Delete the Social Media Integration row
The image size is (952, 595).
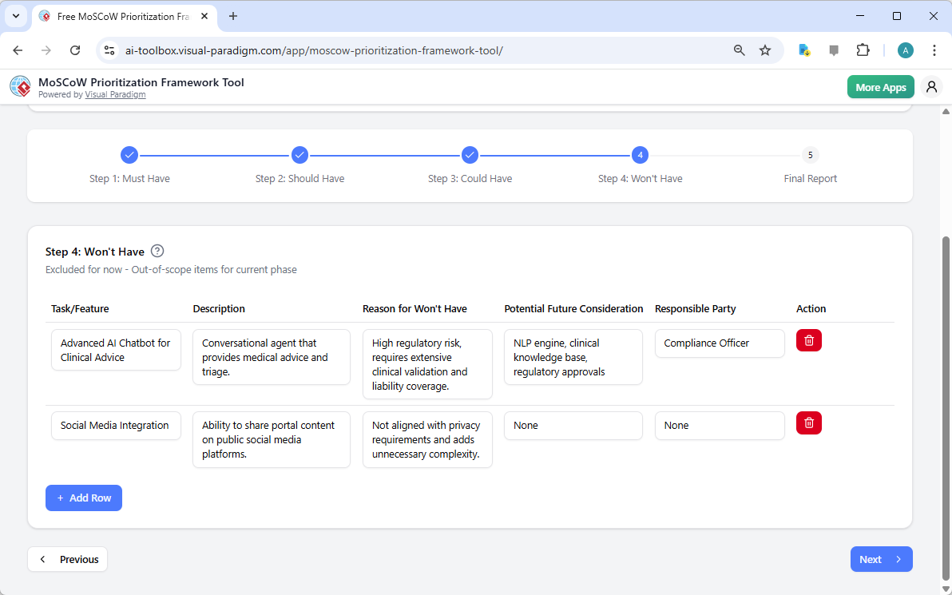click(x=808, y=422)
